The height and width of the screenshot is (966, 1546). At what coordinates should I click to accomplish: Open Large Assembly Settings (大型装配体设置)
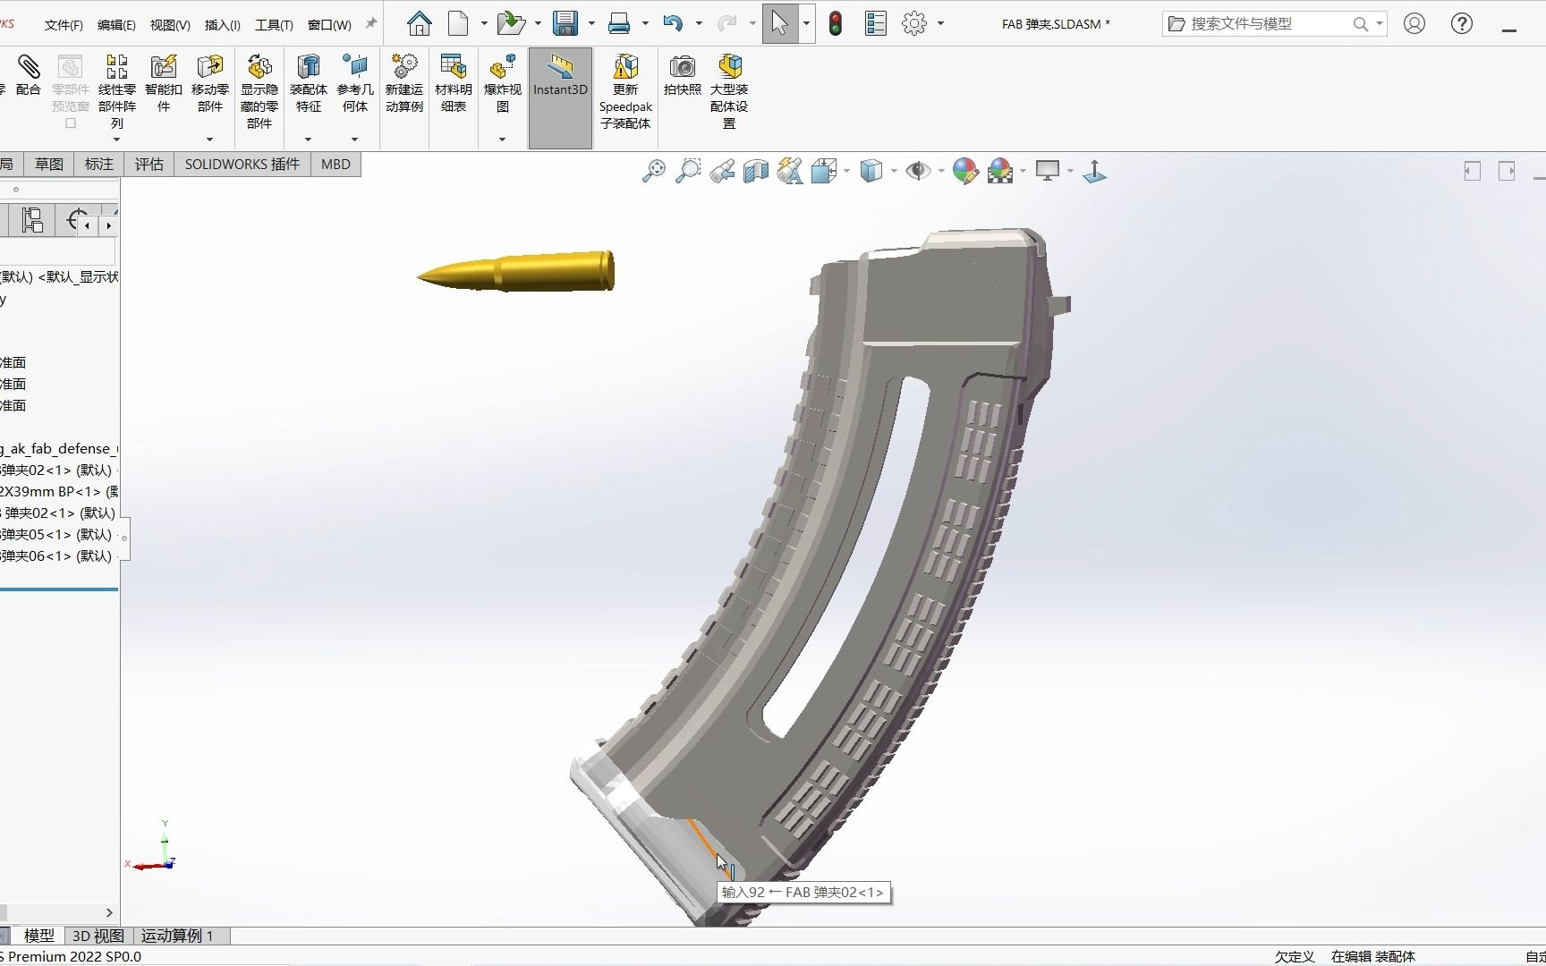click(729, 91)
